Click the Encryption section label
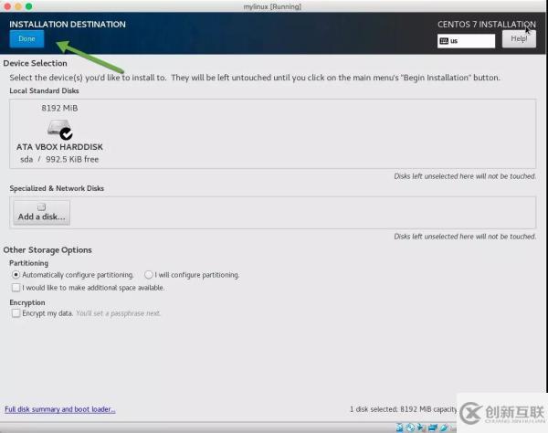The image size is (548, 433). coord(27,302)
